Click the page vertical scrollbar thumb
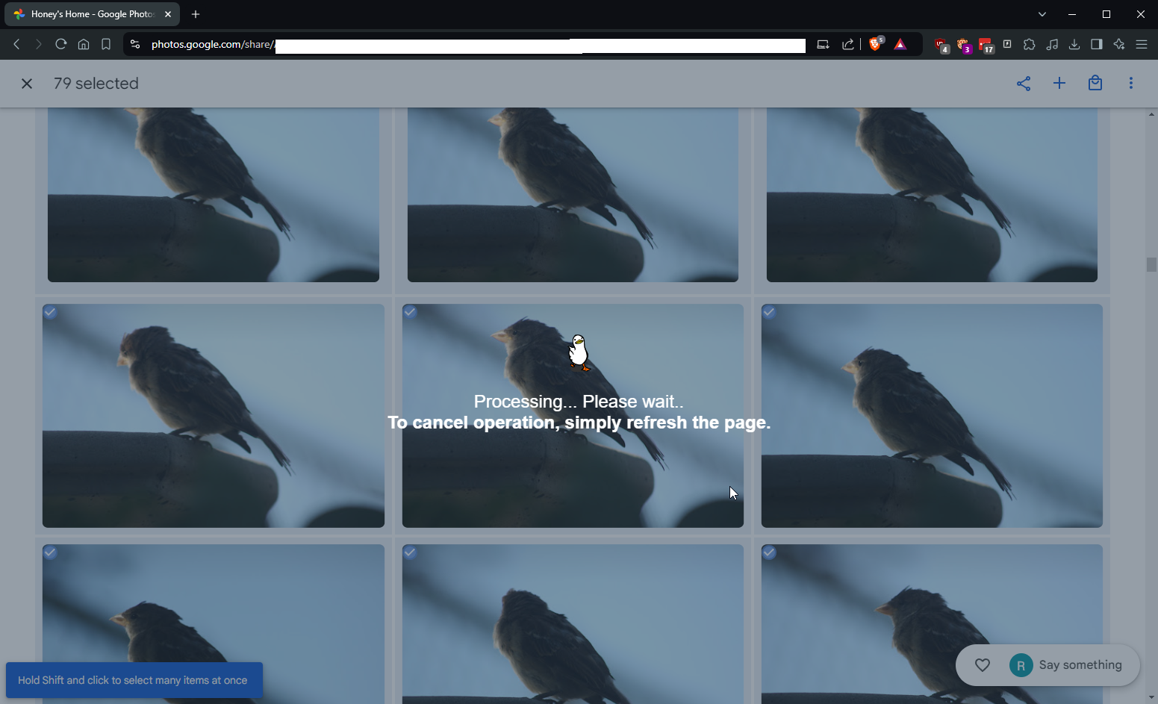Image resolution: width=1158 pixels, height=704 pixels. click(1151, 264)
